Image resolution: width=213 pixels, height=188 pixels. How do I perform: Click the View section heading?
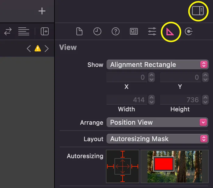point(68,47)
